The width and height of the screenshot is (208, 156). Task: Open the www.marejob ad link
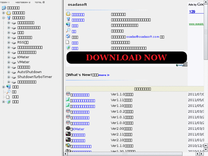coord(196,24)
